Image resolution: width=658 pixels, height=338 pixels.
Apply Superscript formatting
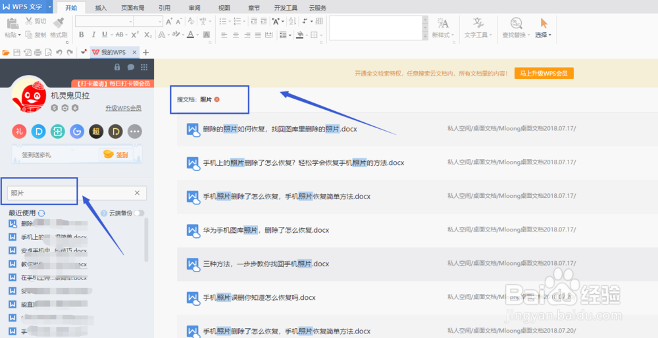point(135,35)
